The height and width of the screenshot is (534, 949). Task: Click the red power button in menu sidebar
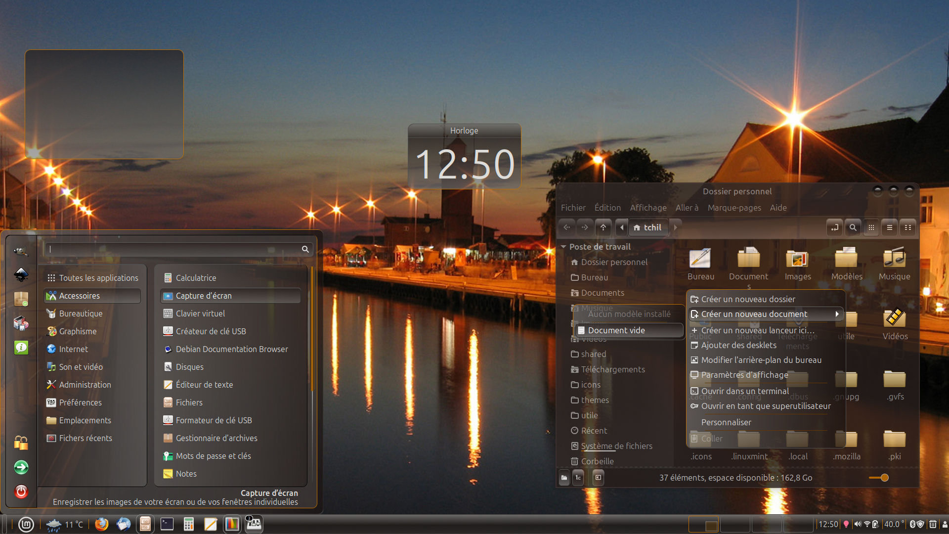pos(21,491)
